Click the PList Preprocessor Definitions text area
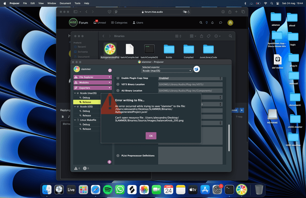Image resolution: width=306 pixels, height=198 pixels. [190, 155]
